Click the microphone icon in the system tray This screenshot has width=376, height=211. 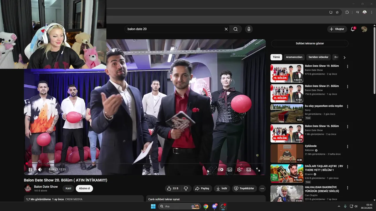345,206
